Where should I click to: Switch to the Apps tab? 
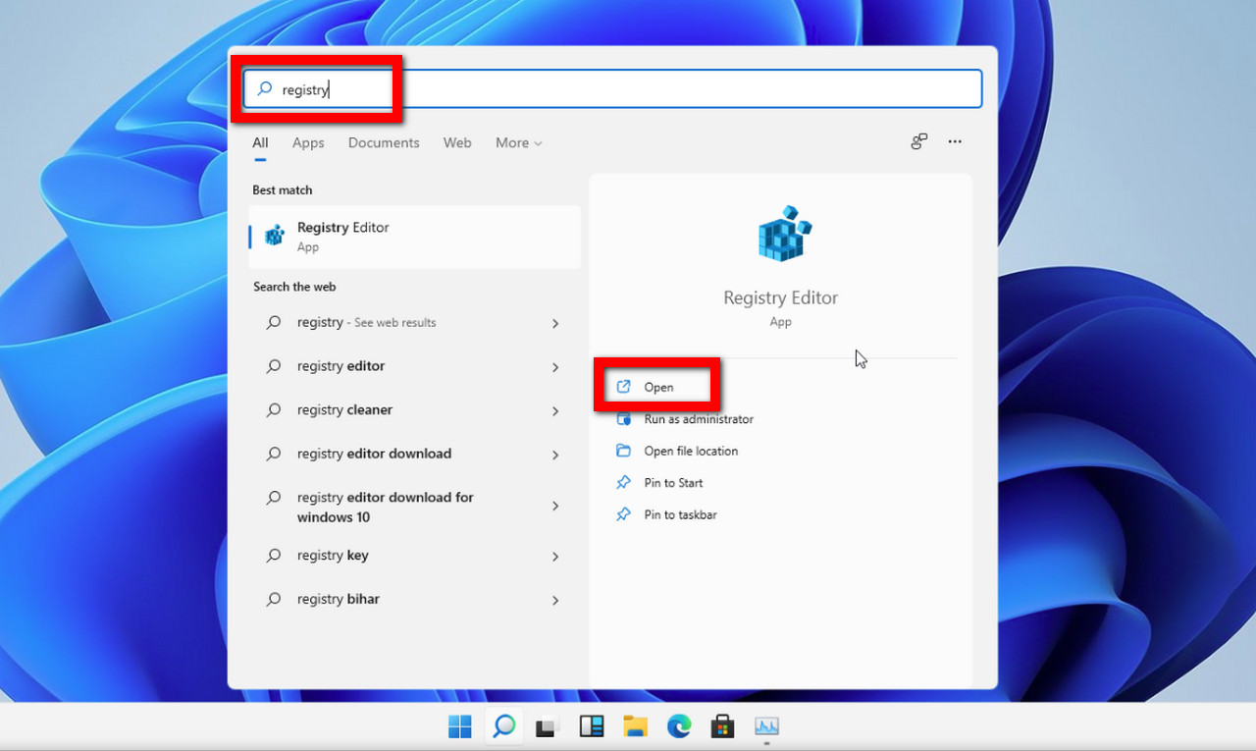point(308,143)
